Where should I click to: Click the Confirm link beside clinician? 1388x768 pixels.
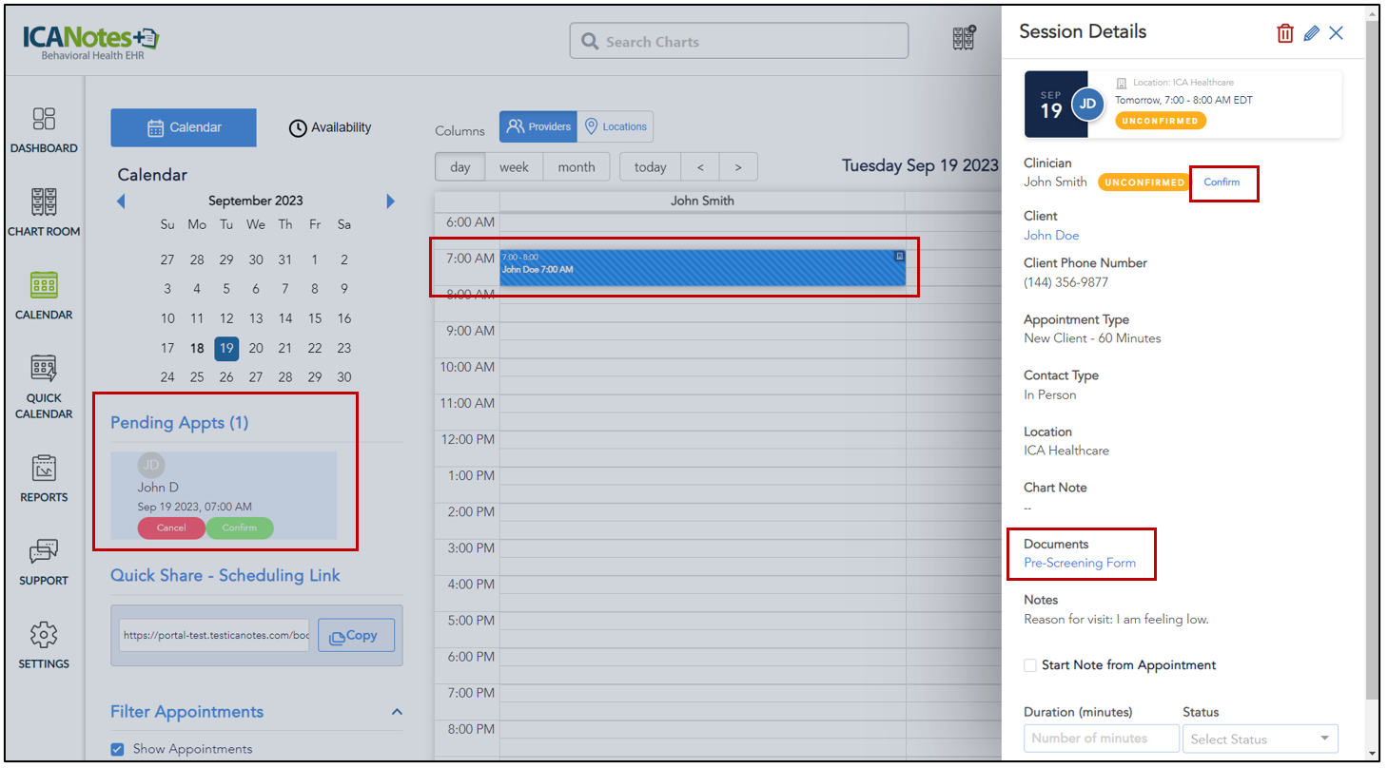click(x=1222, y=182)
